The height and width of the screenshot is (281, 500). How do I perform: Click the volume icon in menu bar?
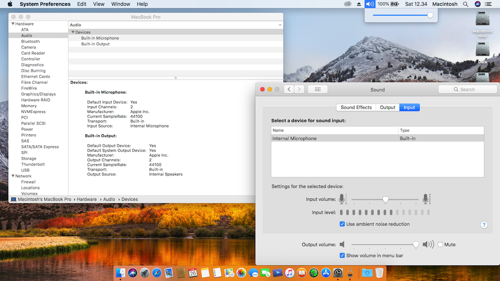pos(370,4)
